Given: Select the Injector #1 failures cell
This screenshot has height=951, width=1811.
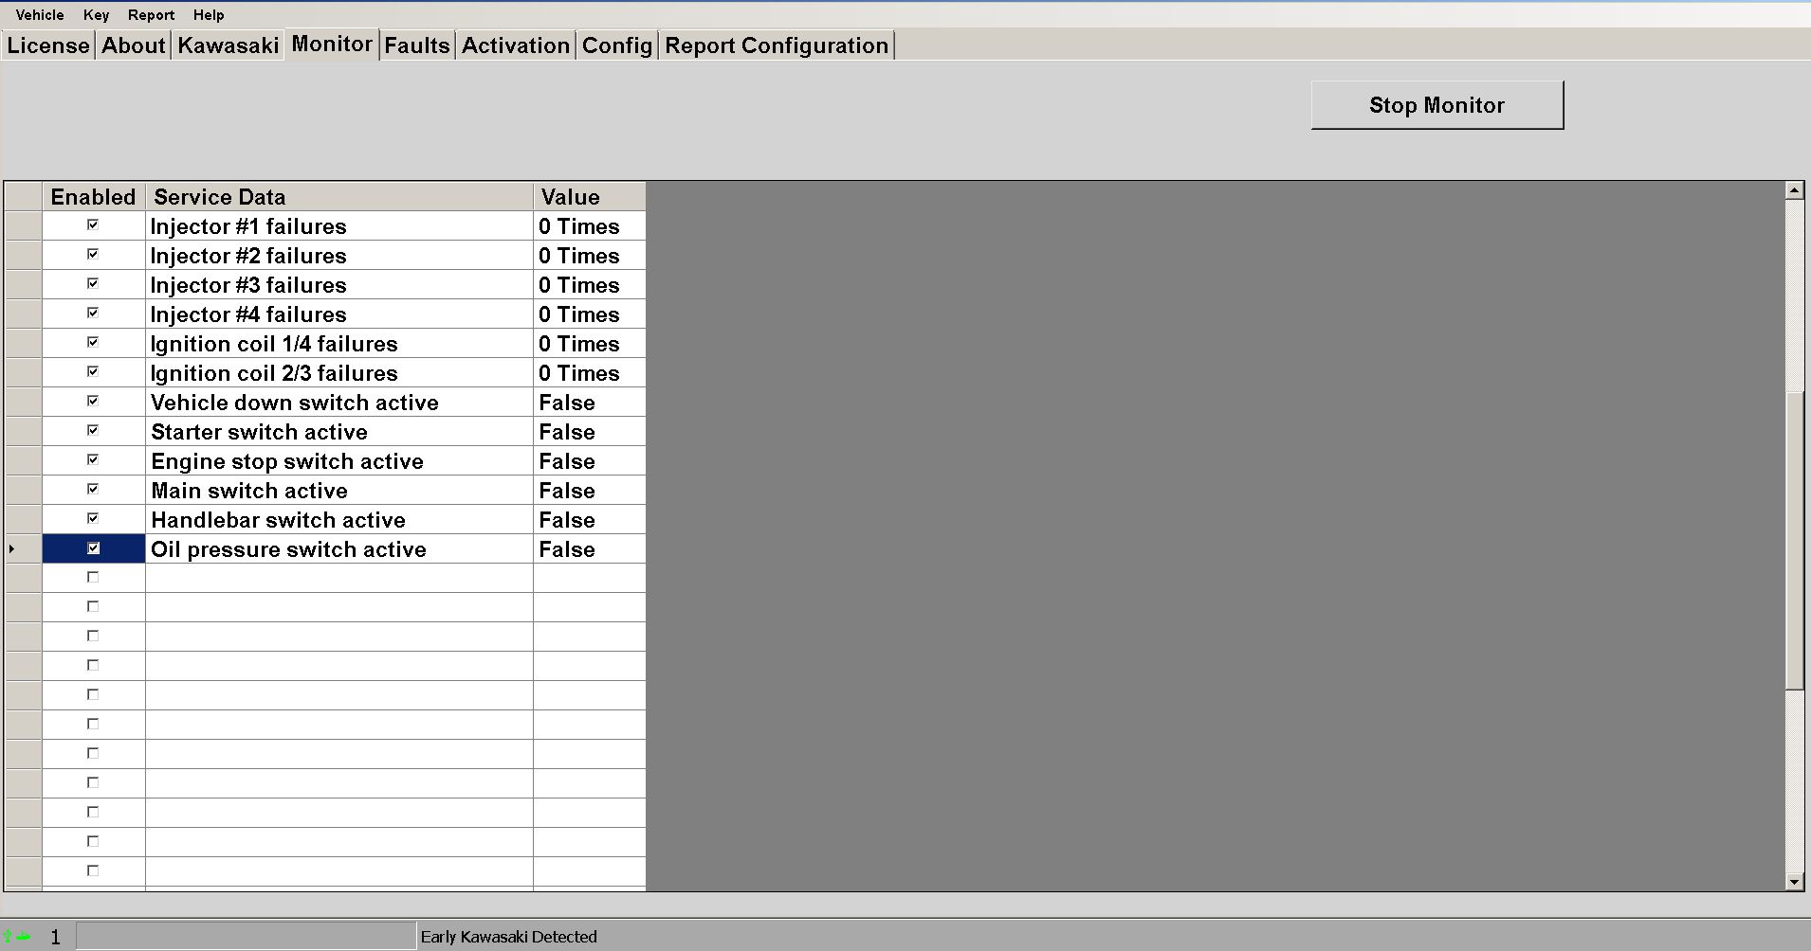Looking at the screenshot, I should coord(339,225).
